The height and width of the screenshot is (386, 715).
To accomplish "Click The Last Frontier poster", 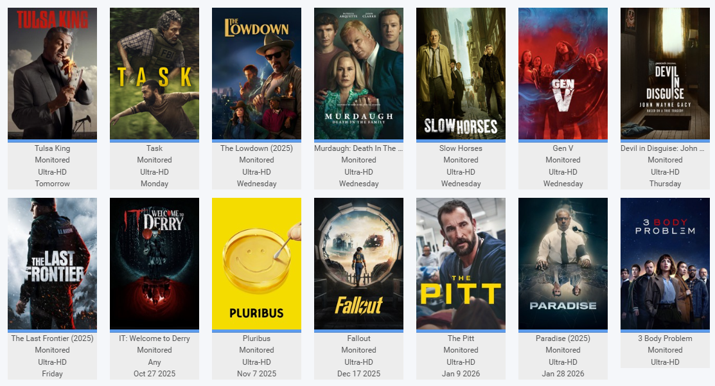I will pos(53,263).
